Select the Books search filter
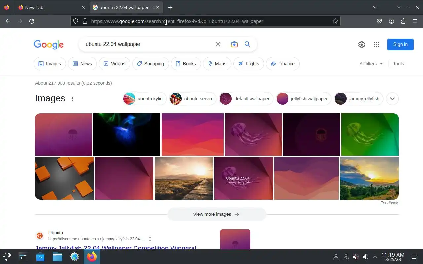Viewport: 423px width, 264px height. (186, 64)
